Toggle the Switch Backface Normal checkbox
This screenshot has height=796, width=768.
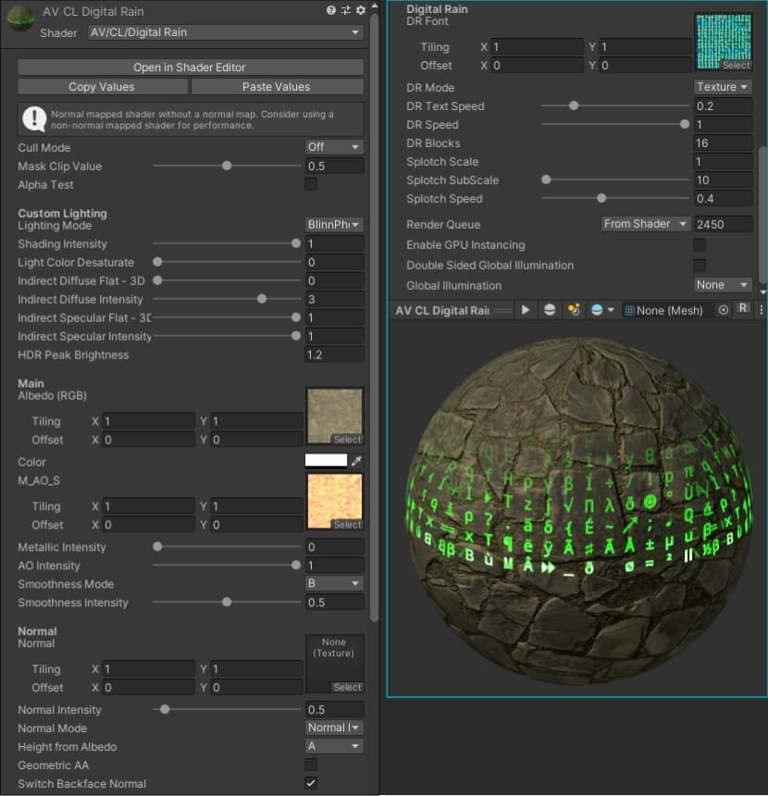[311, 783]
